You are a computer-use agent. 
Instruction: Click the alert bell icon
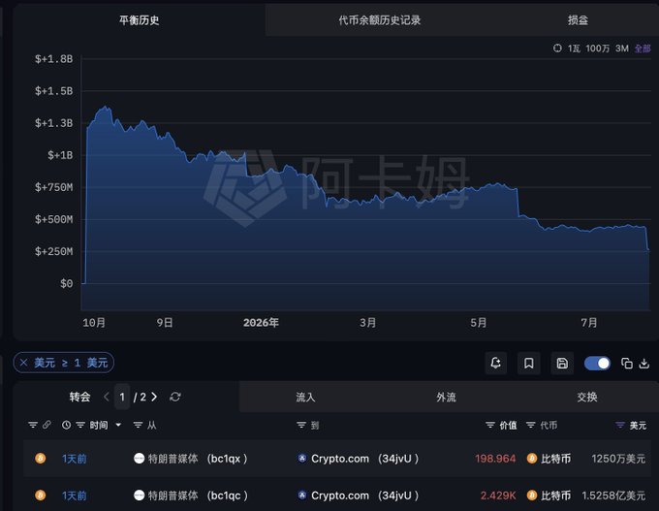pyautogui.click(x=495, y=363)
